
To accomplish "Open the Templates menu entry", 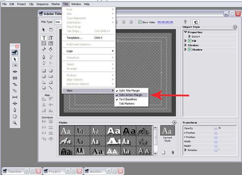I will pyautogui.click(x=75, y=37).
